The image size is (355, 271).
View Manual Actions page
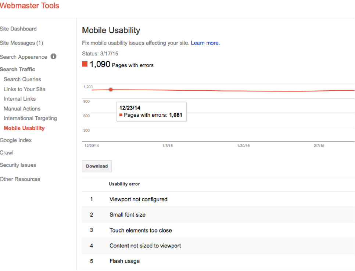coord(22,109)
